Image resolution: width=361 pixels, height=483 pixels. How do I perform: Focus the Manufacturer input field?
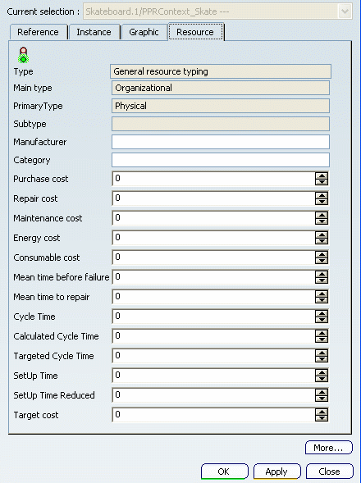[x=221, y=142]
